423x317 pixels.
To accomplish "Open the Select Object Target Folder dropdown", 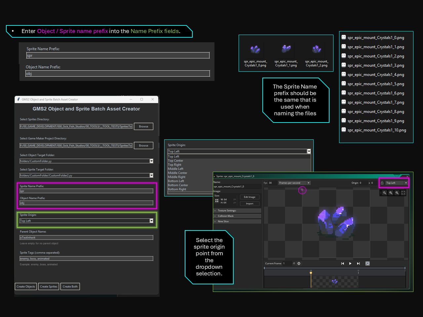I will 151,161.
